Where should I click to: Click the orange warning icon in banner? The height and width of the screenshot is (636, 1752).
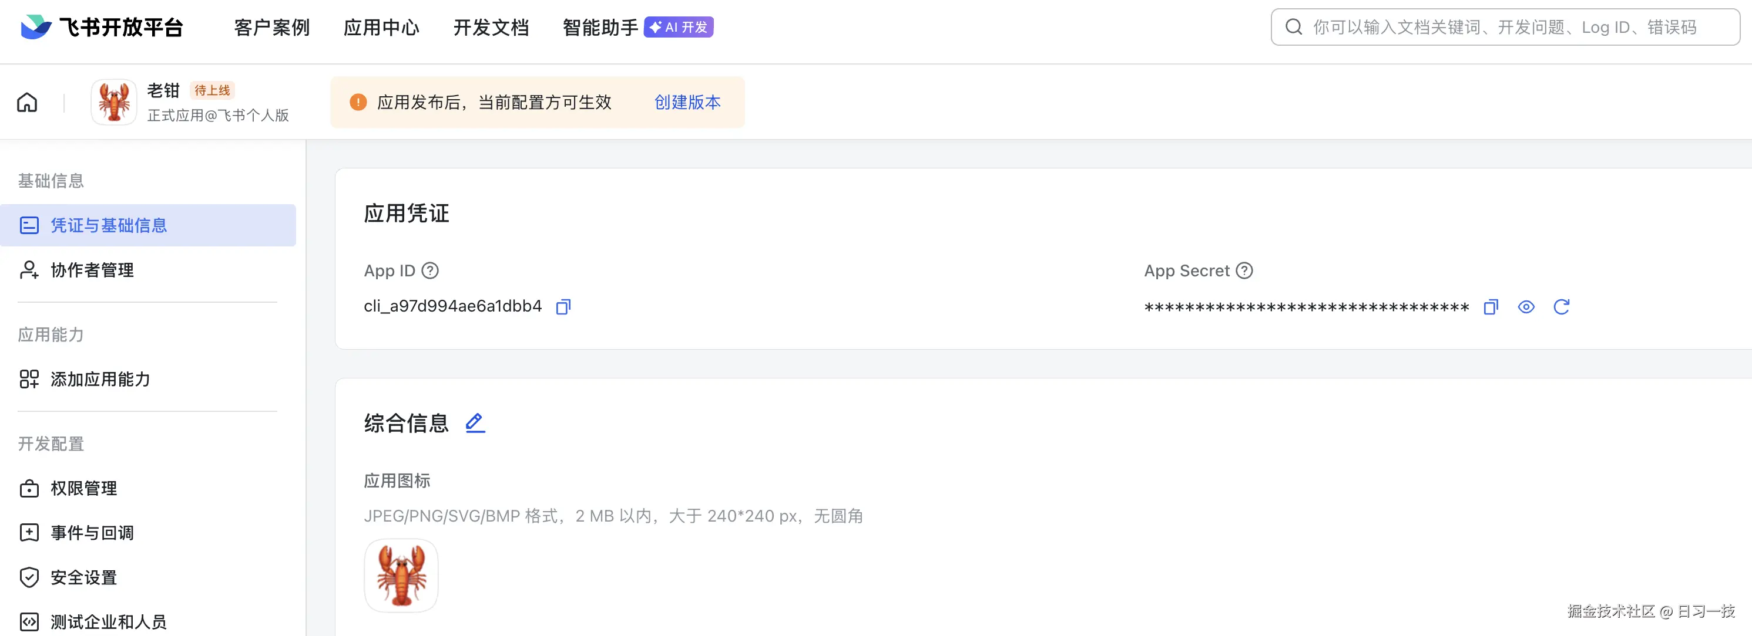pos(358,102)
